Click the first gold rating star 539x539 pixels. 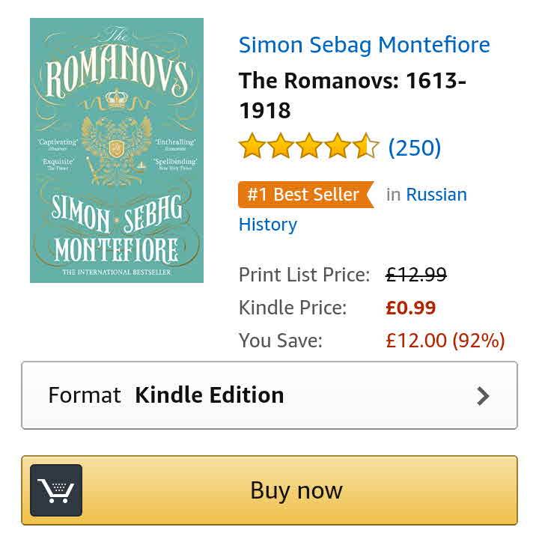(x=252, y=147)
